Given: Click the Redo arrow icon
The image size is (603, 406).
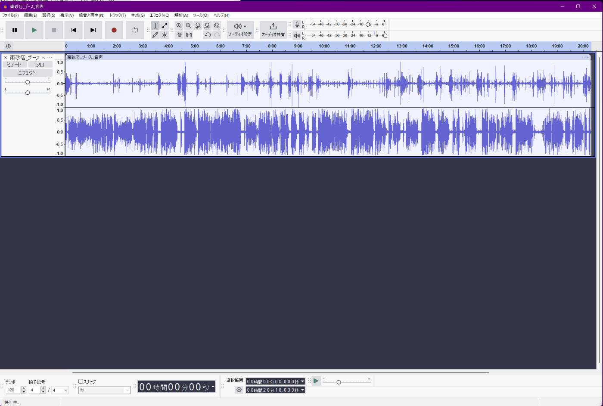Looking at the screenshot, I should pyautogui.click(x=217, y=35).
